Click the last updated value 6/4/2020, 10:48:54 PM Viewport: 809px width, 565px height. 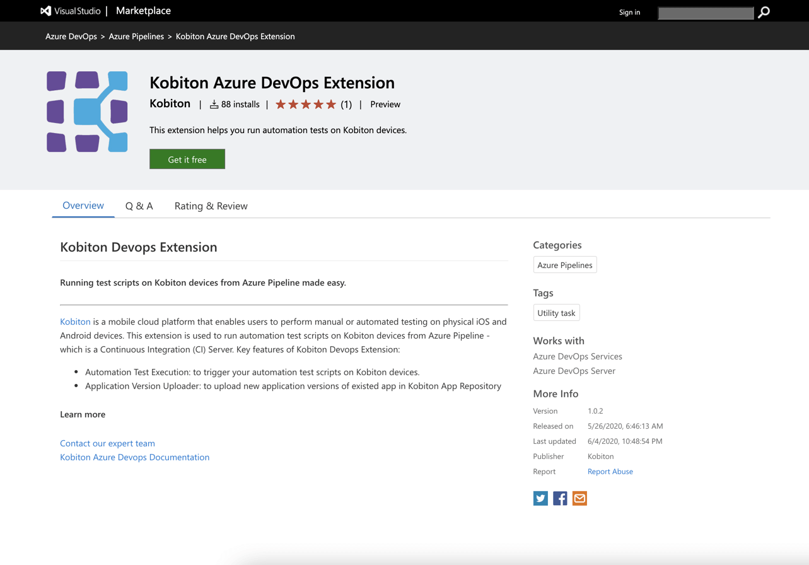pos(625,441)
